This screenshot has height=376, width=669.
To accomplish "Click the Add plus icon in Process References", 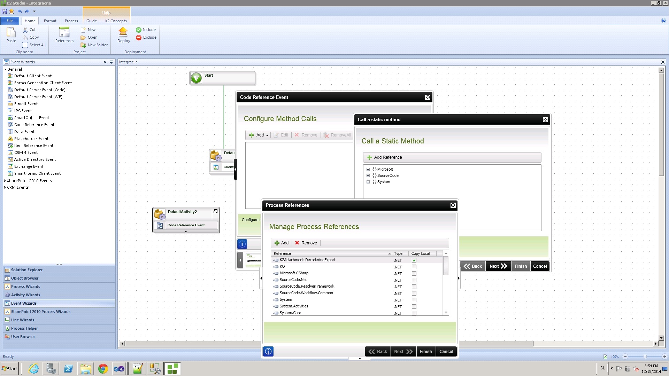I will pyautogui.click(x=277, y=243).
